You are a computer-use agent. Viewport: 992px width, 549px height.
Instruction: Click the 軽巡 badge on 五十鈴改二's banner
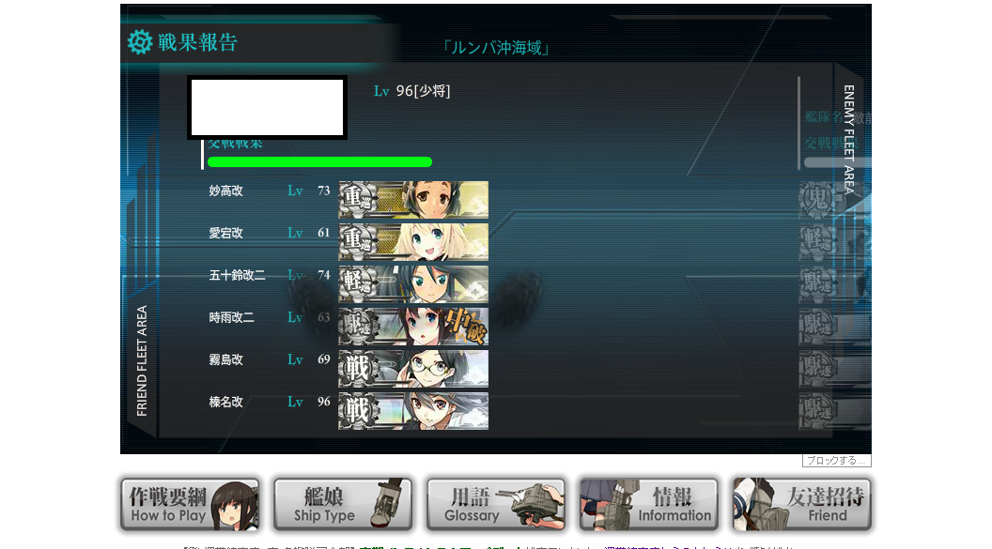click(358, 283)
